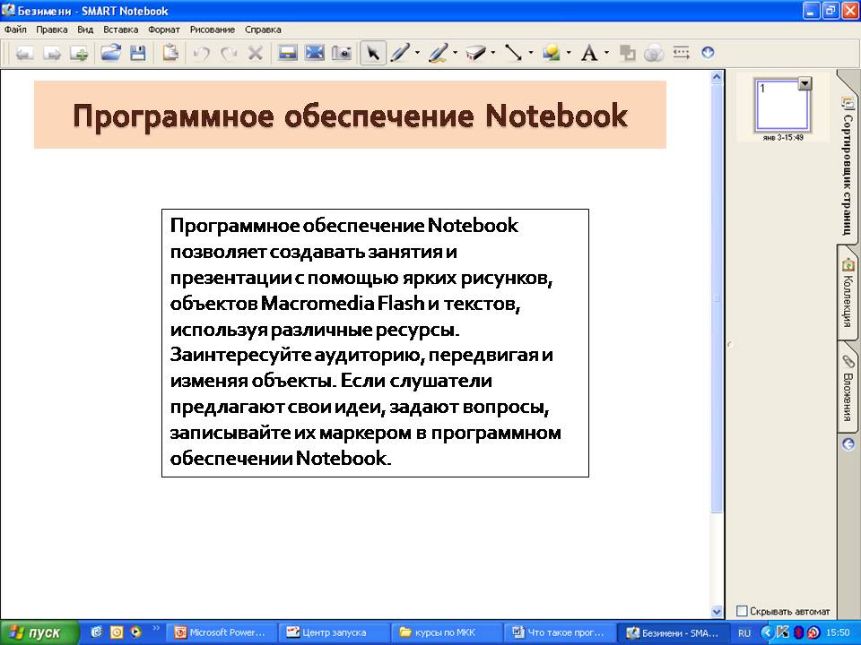Viewport: 861px width, 645px height.
Task: Launch media player from quick launch
Action: 135,632
